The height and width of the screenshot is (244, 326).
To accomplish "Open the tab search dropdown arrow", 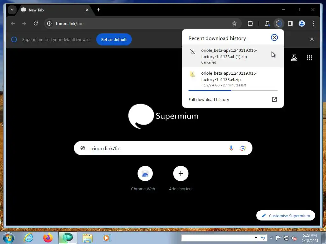I will click(12, 10).
